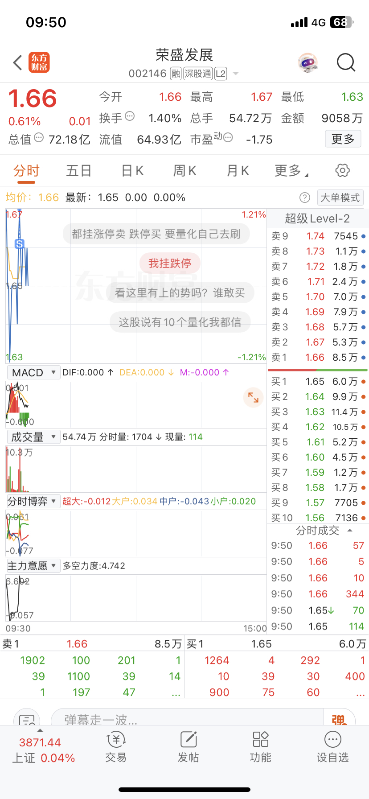
Task: Tap the L2 level tag
Action: 221,74
